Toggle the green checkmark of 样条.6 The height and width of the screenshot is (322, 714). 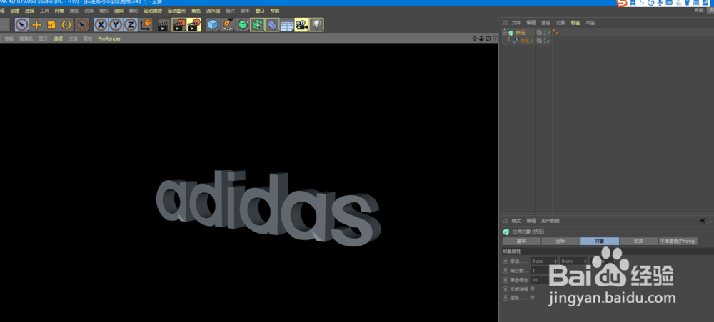pyautogui.click(x=548, y=41)
